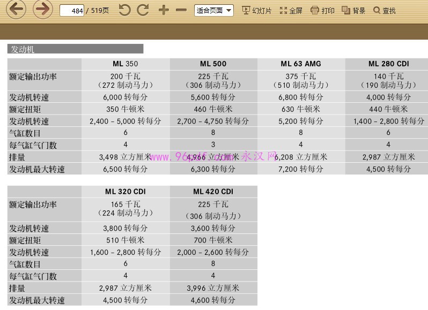The image size is (428, 310).
Task: Zoom in with the plus icon
Action: pos(164,10)
